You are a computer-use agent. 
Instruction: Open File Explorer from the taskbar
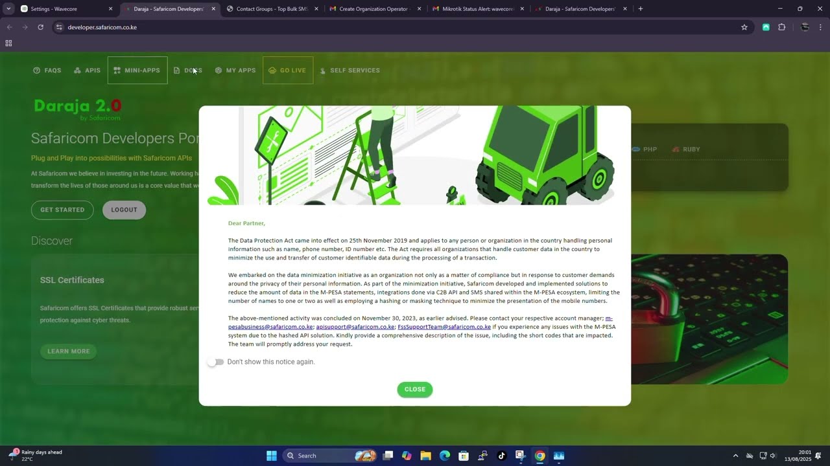tap(425, 456)
